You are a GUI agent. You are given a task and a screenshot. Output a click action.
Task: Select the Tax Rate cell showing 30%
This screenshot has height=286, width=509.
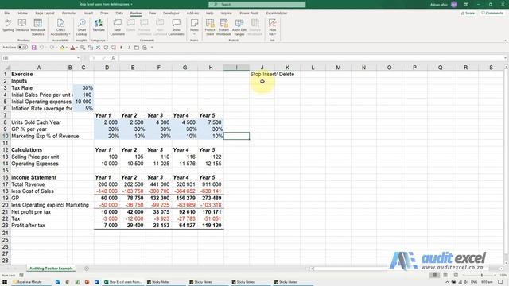tap(84, 88)
